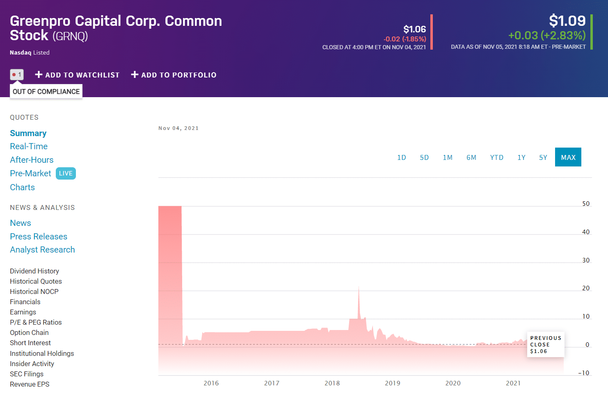Click the pre-market price $1.09

click(567, 21)
